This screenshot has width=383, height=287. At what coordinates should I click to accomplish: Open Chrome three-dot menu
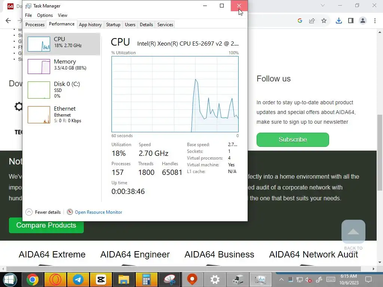(x=375, y=21)
